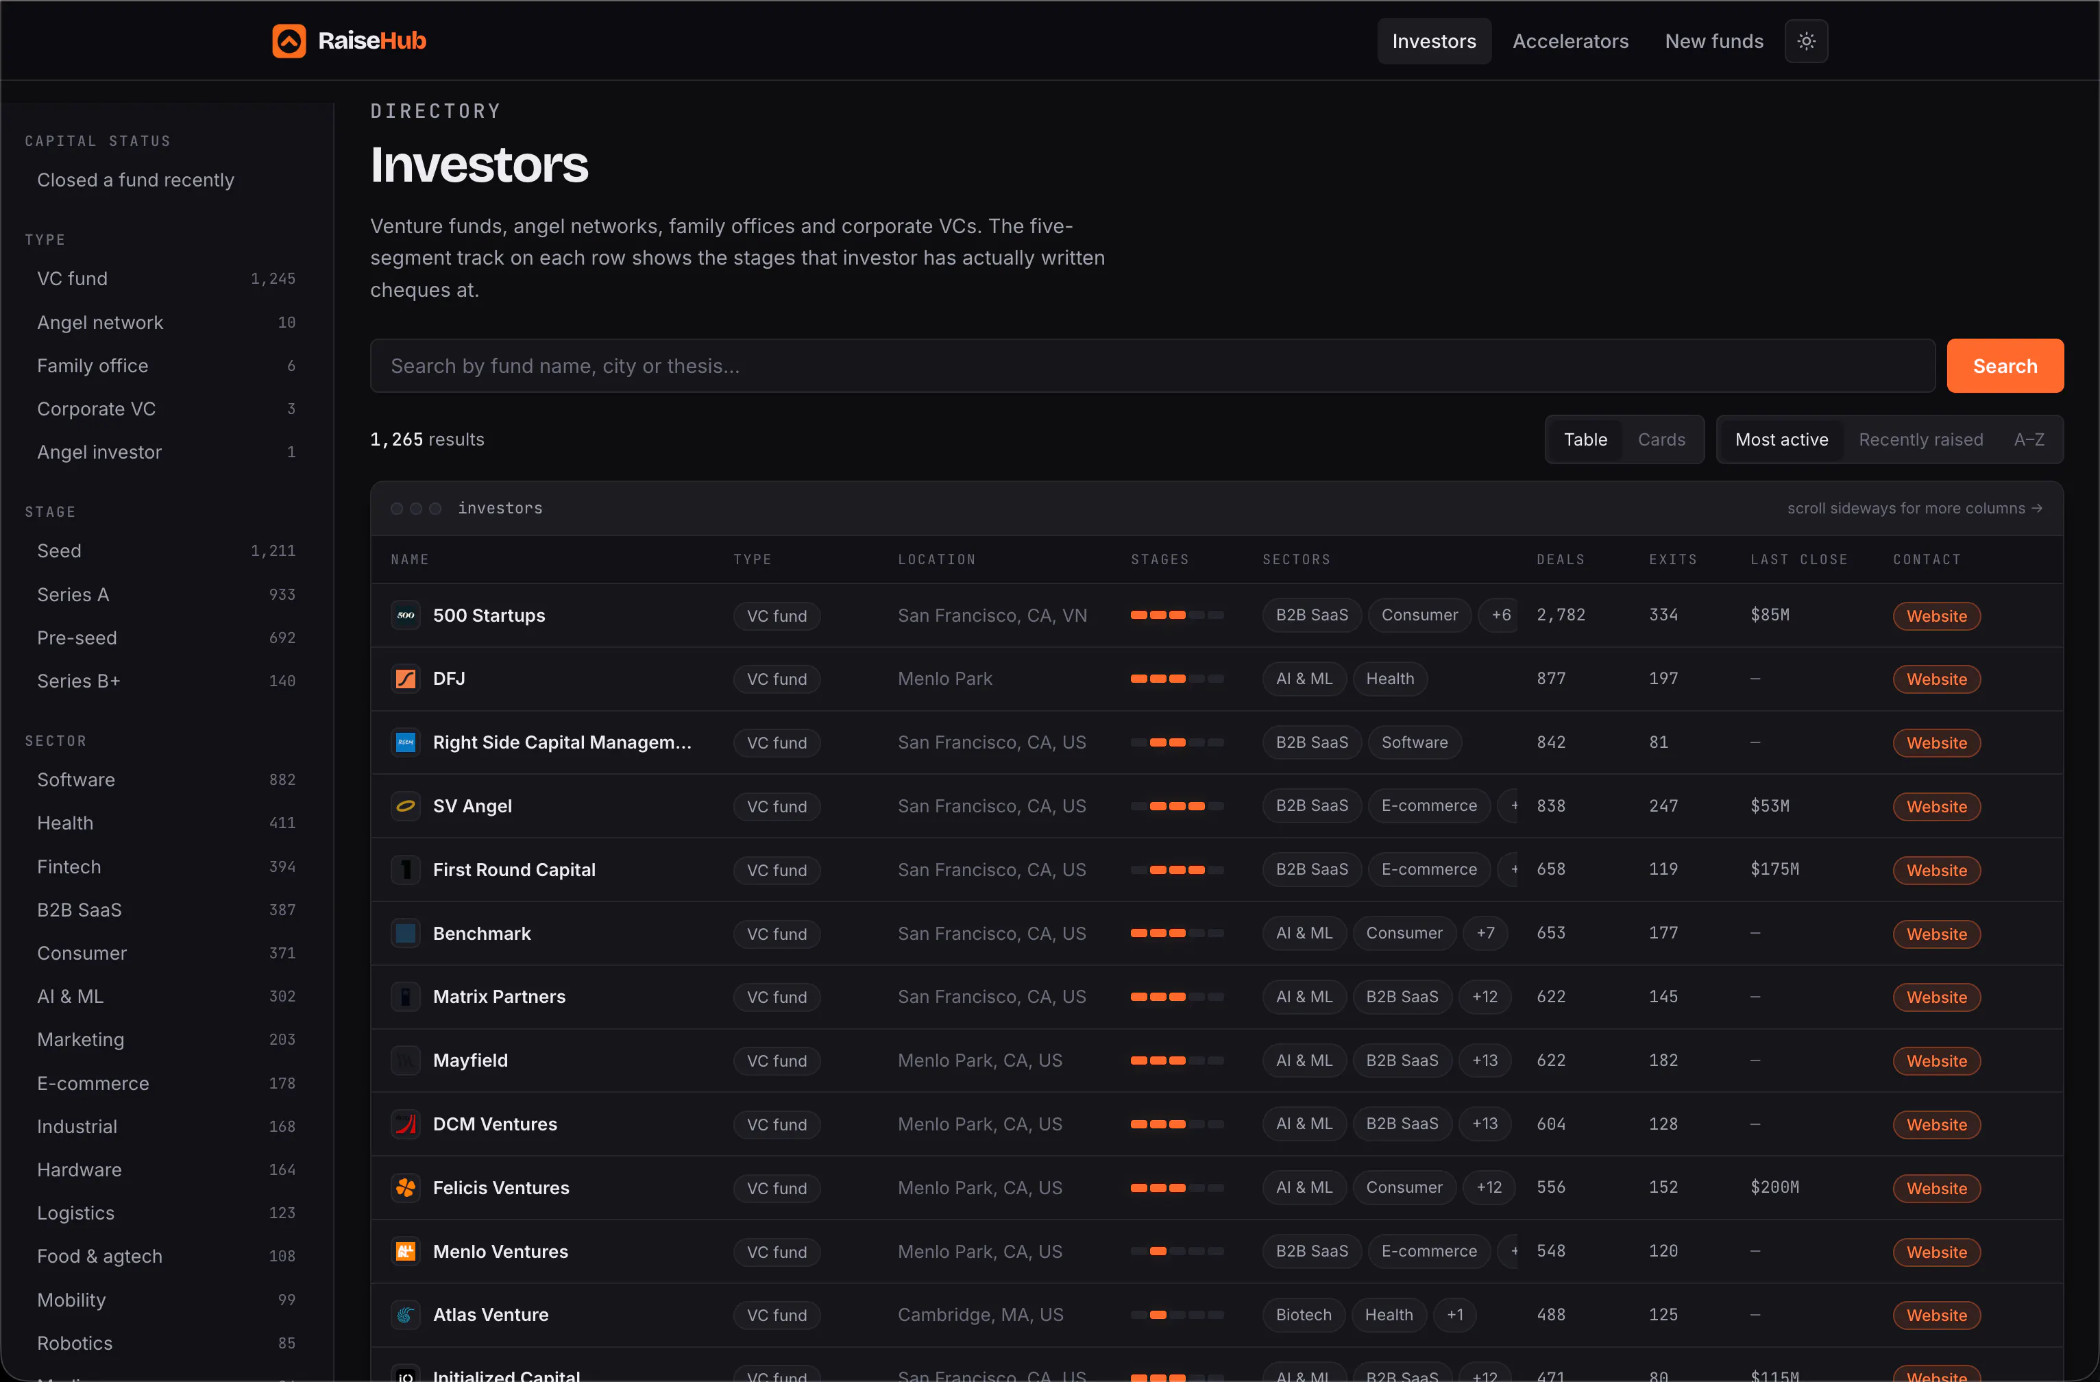Image resolution: width=2100 pixels, height=1382 pixels.
Task: Click the SV Angel logo icon
Action: pos(406,805)
